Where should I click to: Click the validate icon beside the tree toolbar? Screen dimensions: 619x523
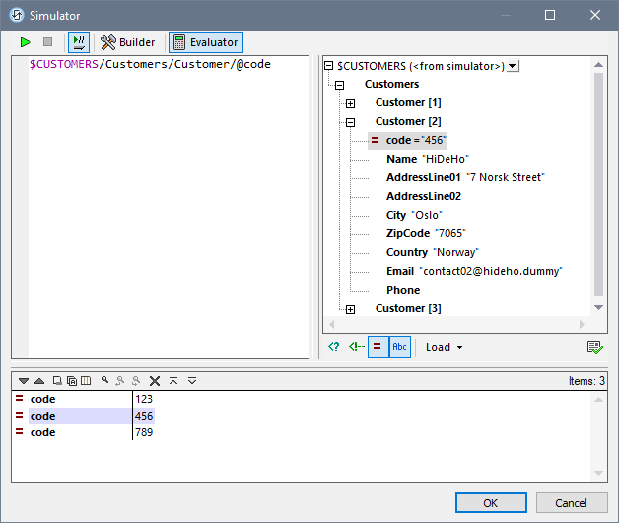[594, 347]
